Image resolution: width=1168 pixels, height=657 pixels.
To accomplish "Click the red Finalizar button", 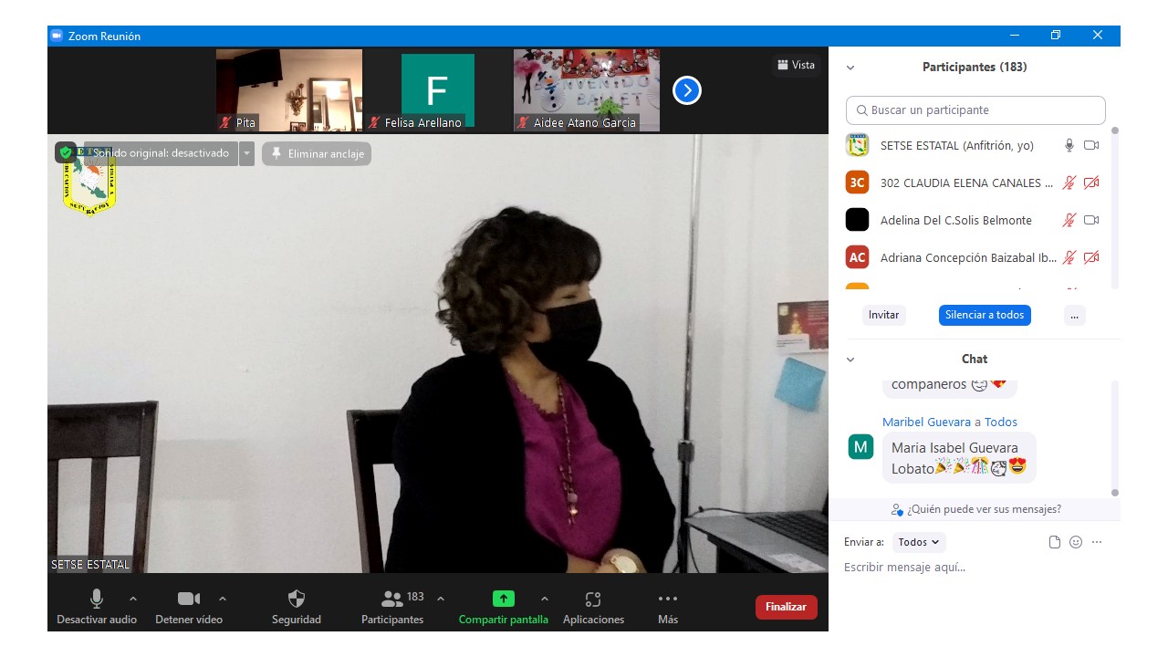I will pos(786,607).
